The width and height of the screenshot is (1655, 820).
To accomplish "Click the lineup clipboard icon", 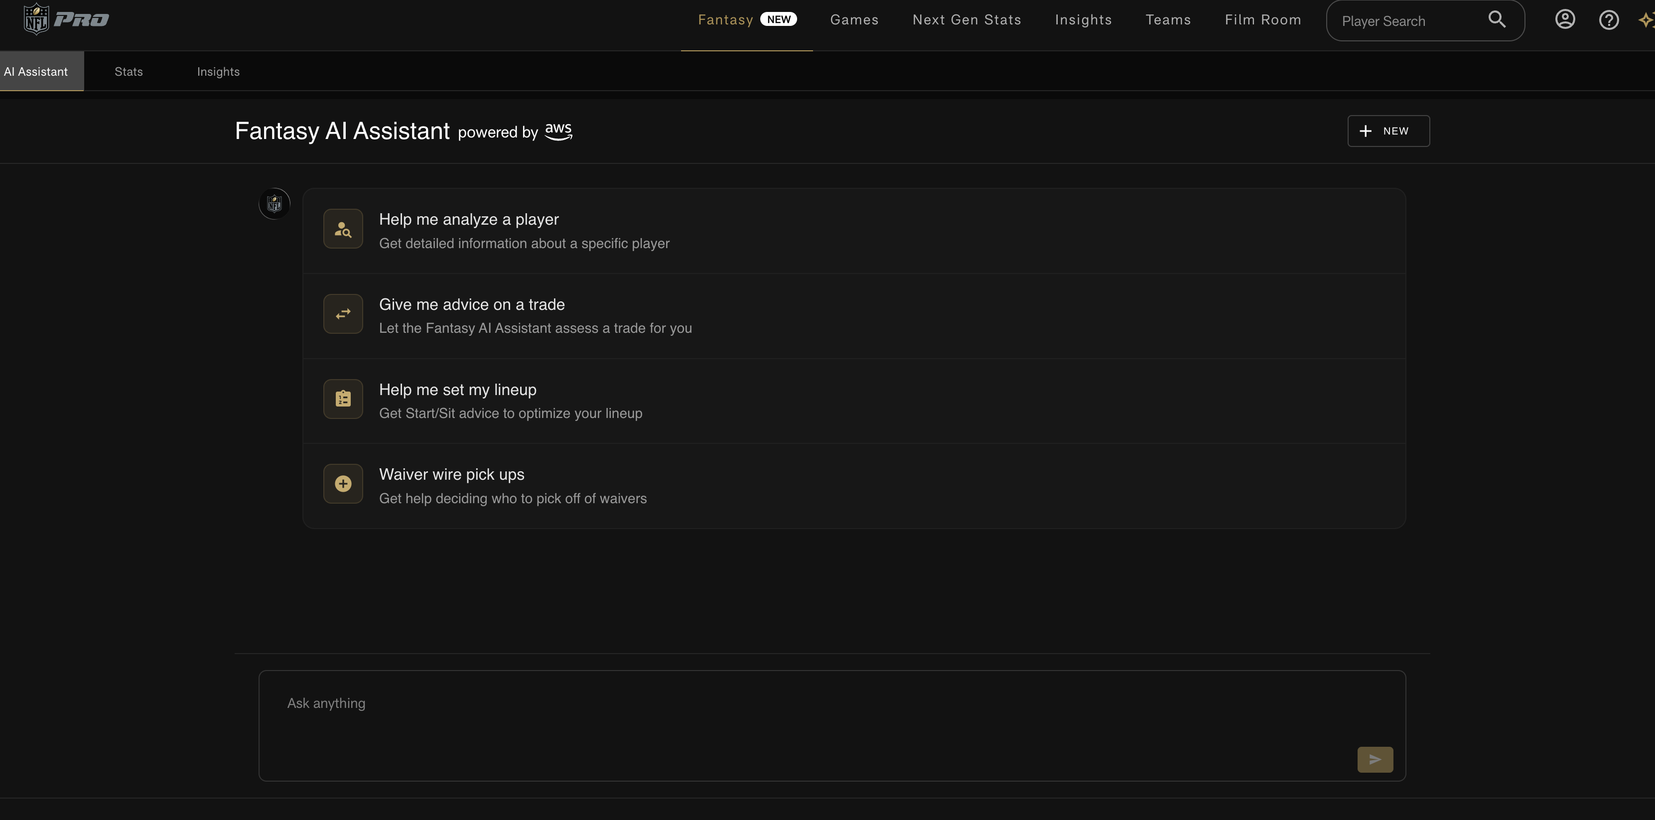I will point(343,399).
